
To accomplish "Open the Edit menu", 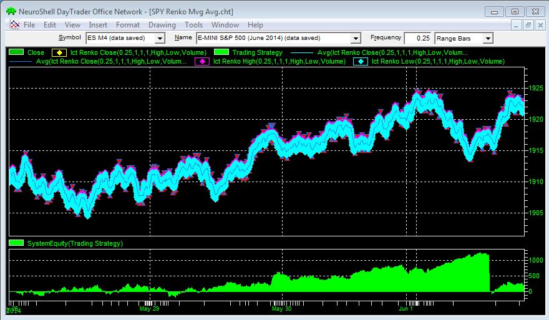I will [50, 25].
